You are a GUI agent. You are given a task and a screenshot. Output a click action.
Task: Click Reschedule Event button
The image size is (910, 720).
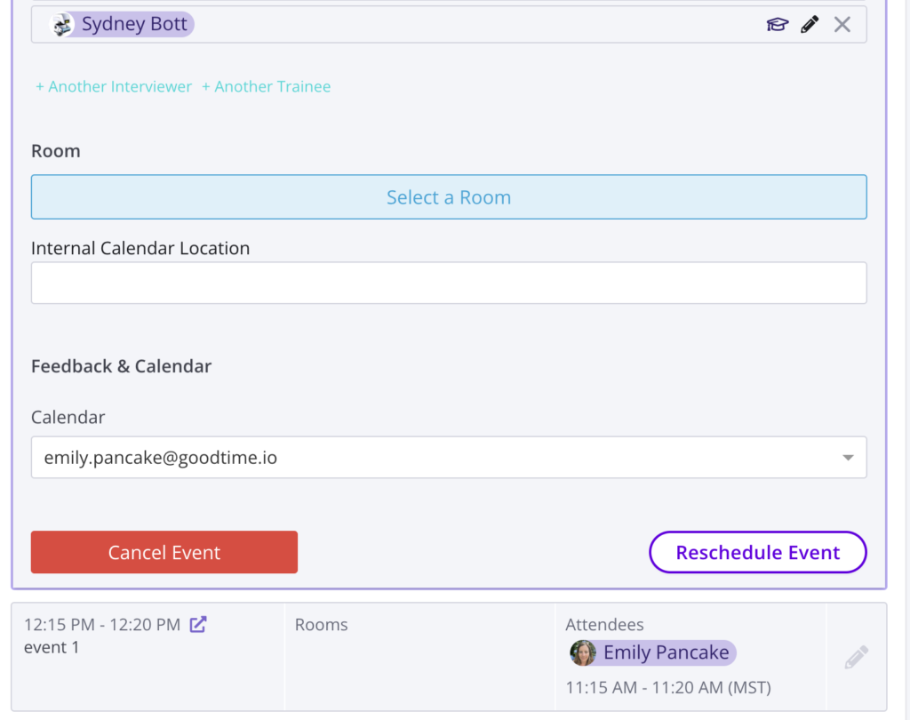758,552
